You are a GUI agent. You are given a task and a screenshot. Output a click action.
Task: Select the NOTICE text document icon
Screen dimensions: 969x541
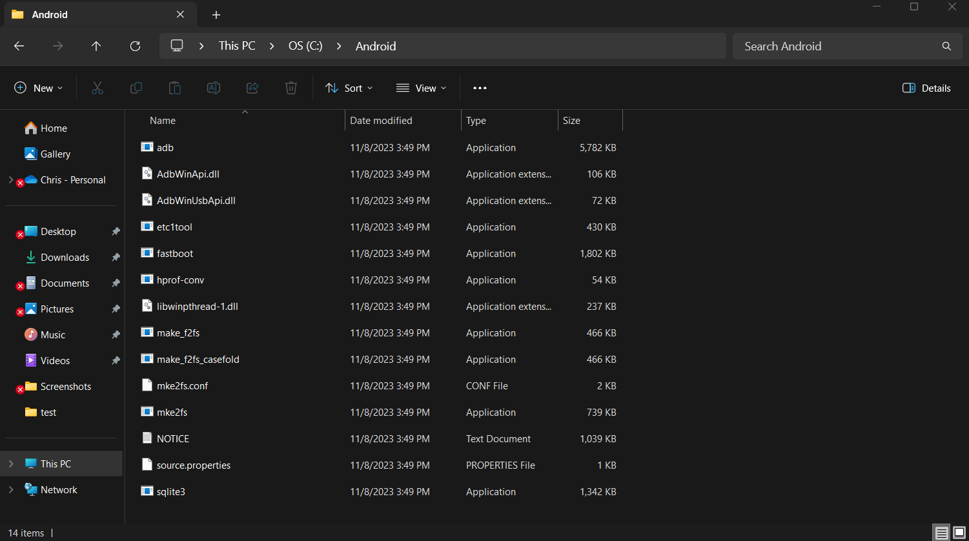point(147,438)
